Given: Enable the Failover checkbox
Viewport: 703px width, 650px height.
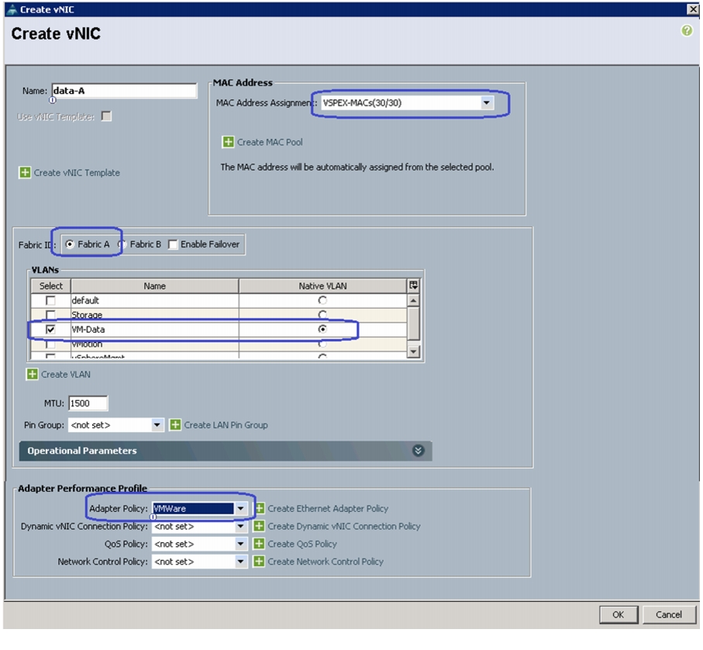Looking at the screenshot, I should 173,244.
